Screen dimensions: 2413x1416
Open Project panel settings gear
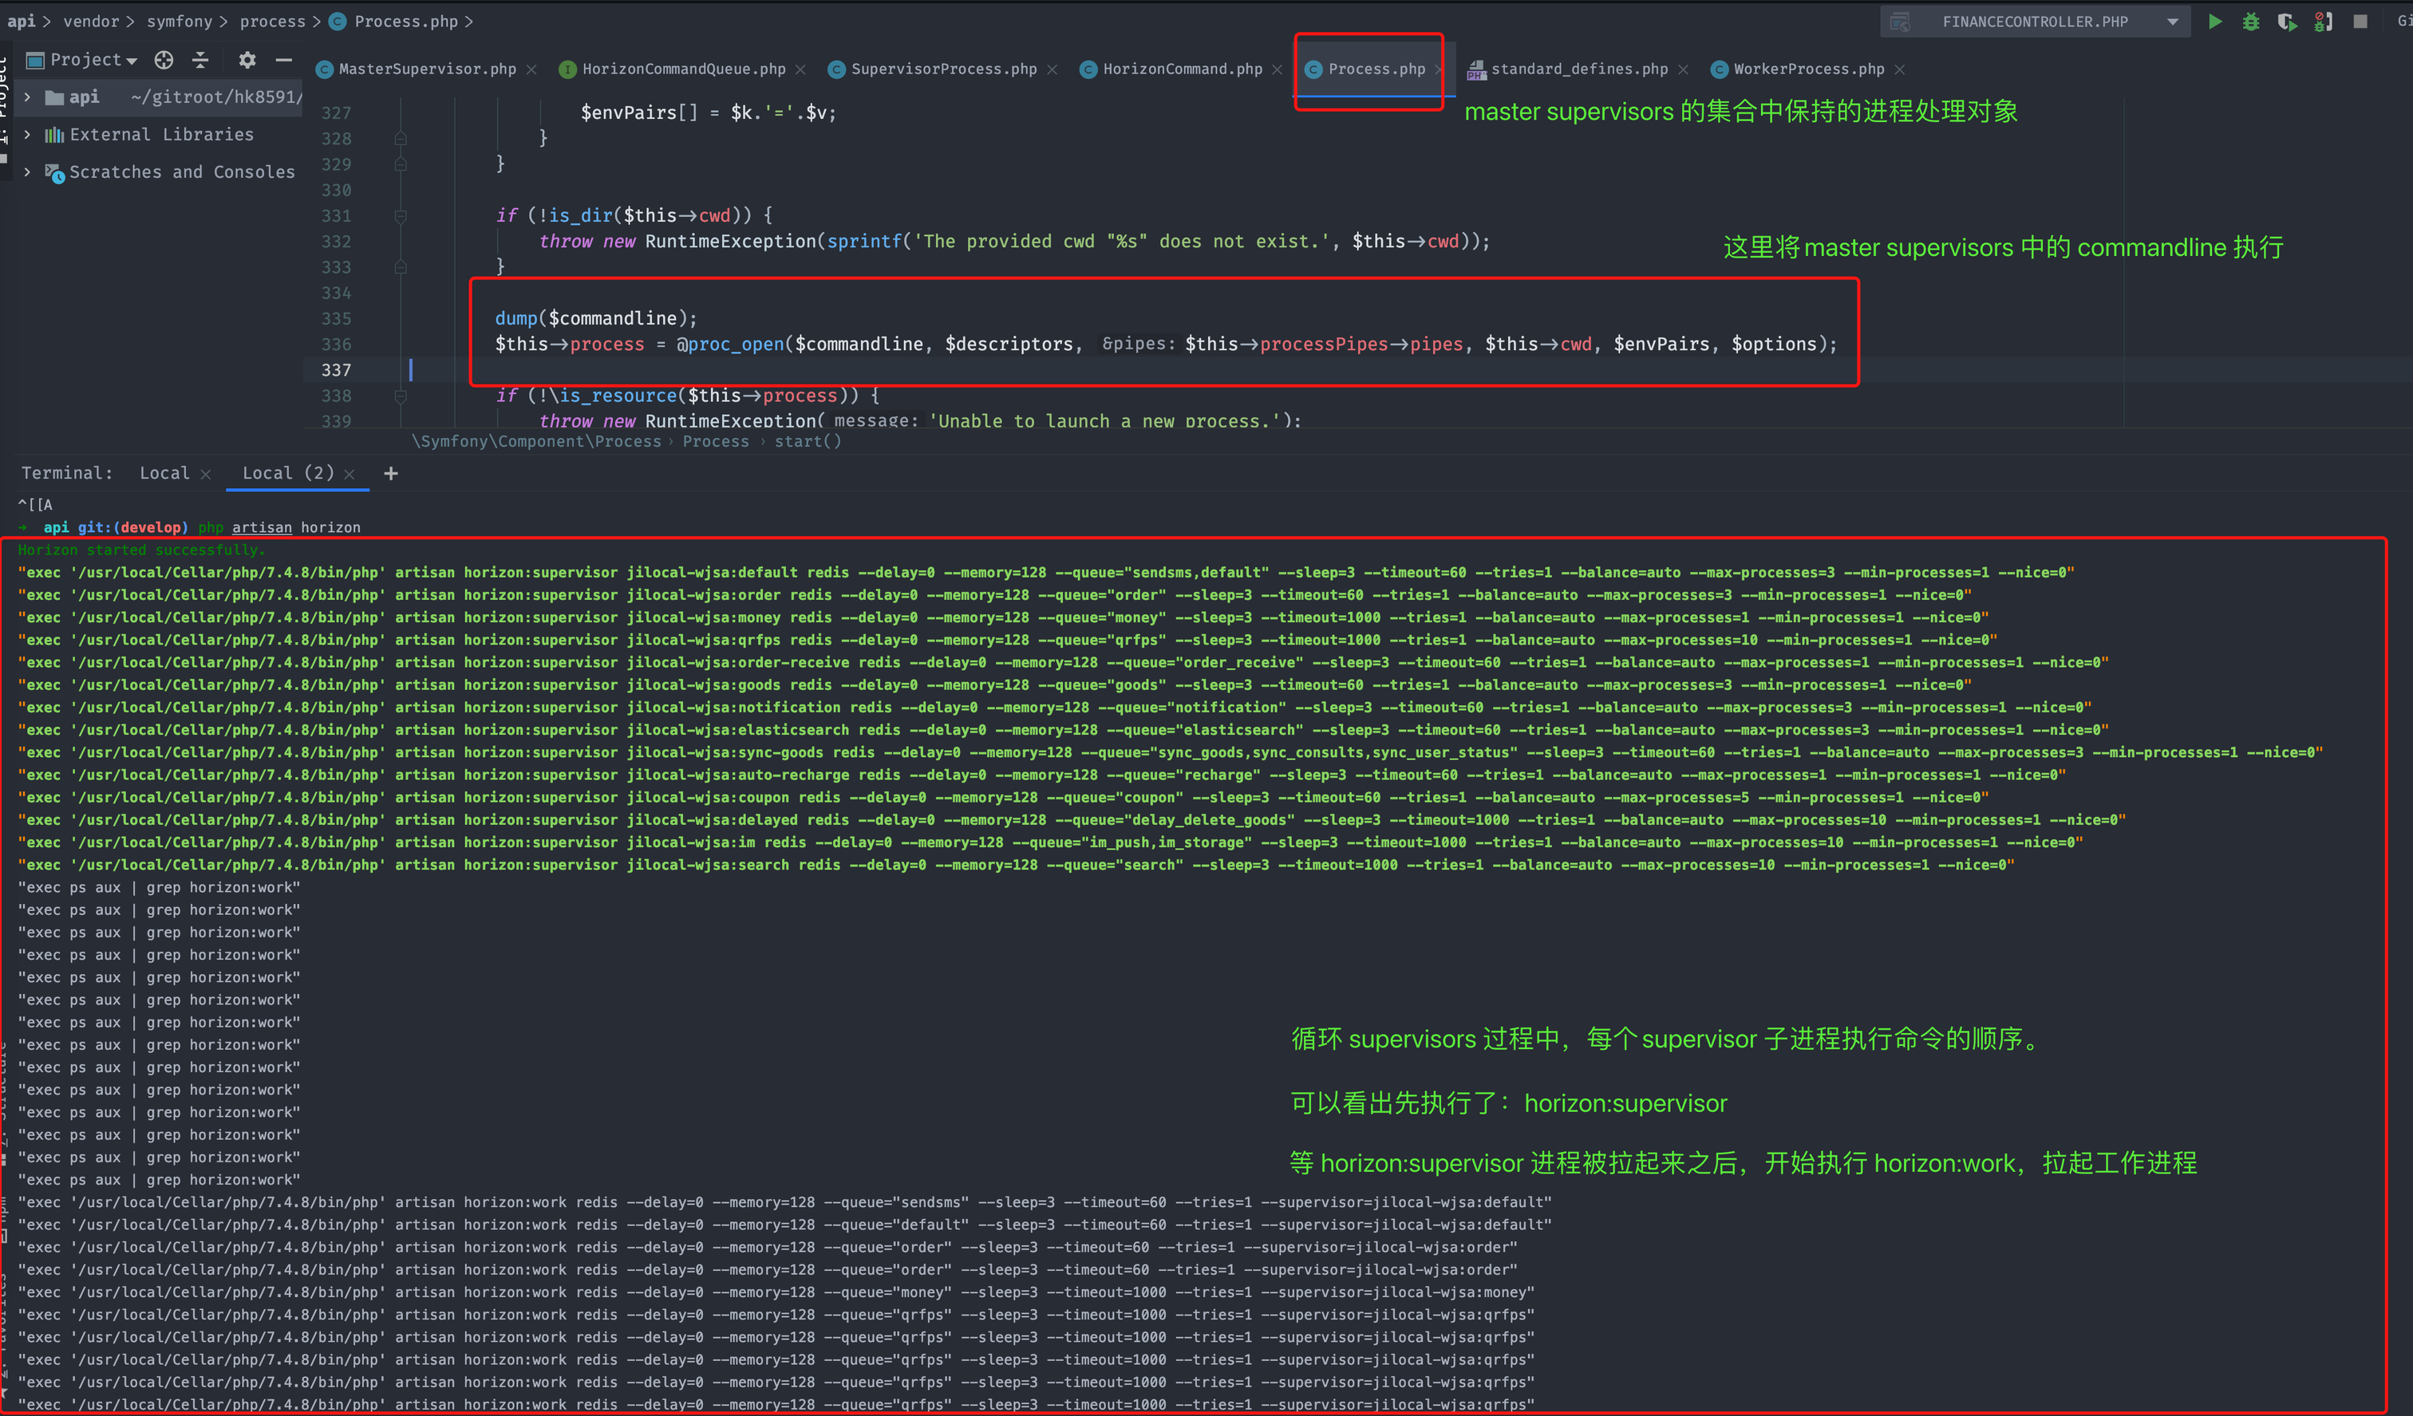(x=247, y=59)
